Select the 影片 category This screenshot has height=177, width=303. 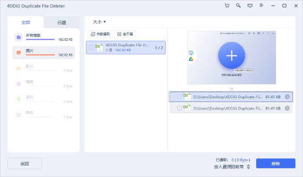click(x=44, y=68)
